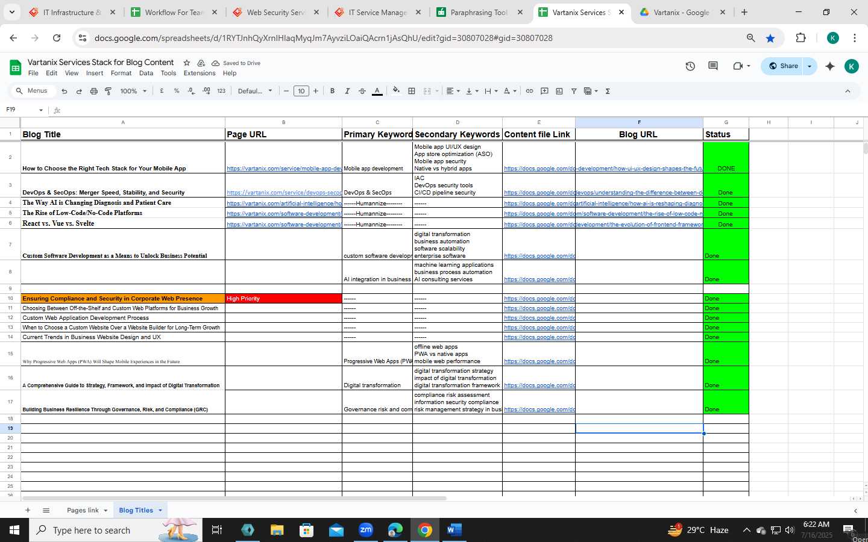Viewport: 868px width, 542px height.
Task: Open the rise-of-low-code blog URL link
Action: [x=639, y=214]
